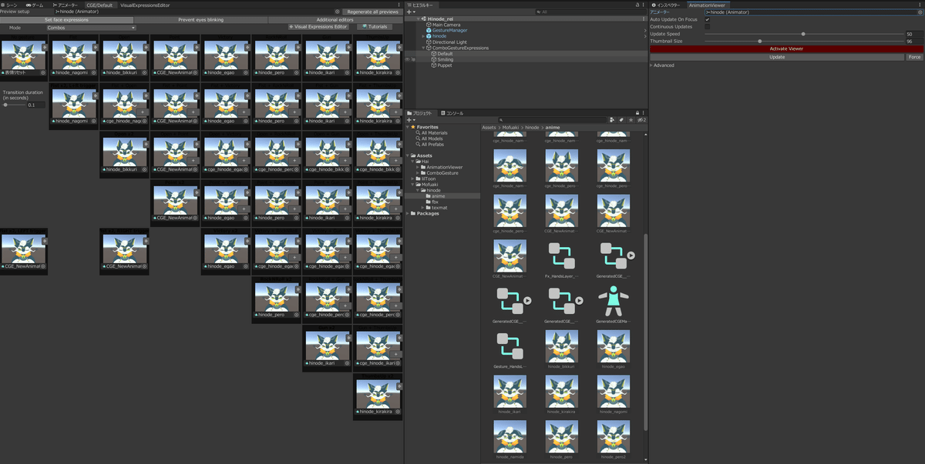Open Tutorials button
This screenshot has height=464, width=925.
(375, 27)
